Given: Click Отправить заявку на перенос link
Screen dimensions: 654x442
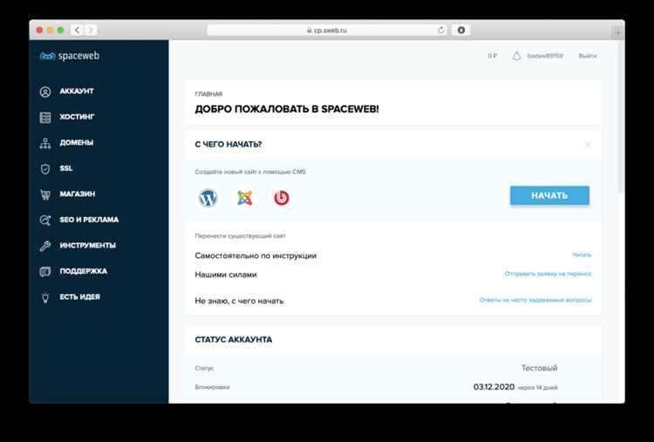Looking at the screenshot, I should click(x=548, y=274).
